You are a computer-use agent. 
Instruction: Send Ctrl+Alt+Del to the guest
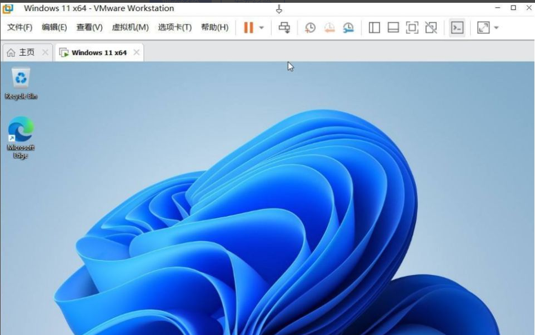point(284,27)
